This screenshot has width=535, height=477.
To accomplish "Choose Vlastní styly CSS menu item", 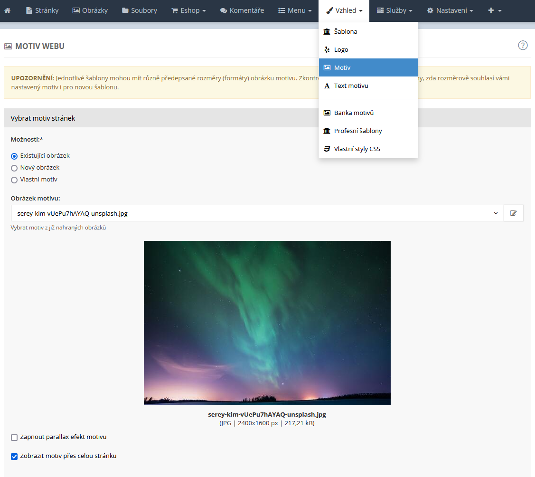I will pos(357,149).
